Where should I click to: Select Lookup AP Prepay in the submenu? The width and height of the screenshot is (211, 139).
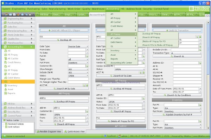(x=151, y=34)
